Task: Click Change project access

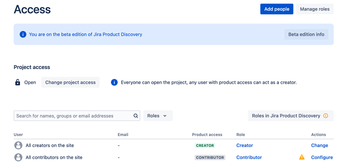Action: click(x=70, y=82)
